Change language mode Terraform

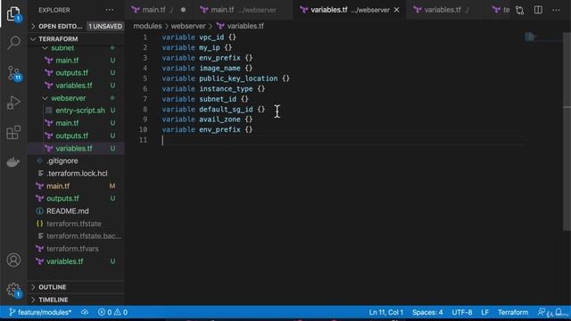(x=513, y=312)
